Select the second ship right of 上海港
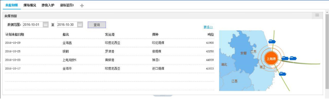The width and height of the screenshot is (329, 99). pyautogui.click(x=293, y=58)
